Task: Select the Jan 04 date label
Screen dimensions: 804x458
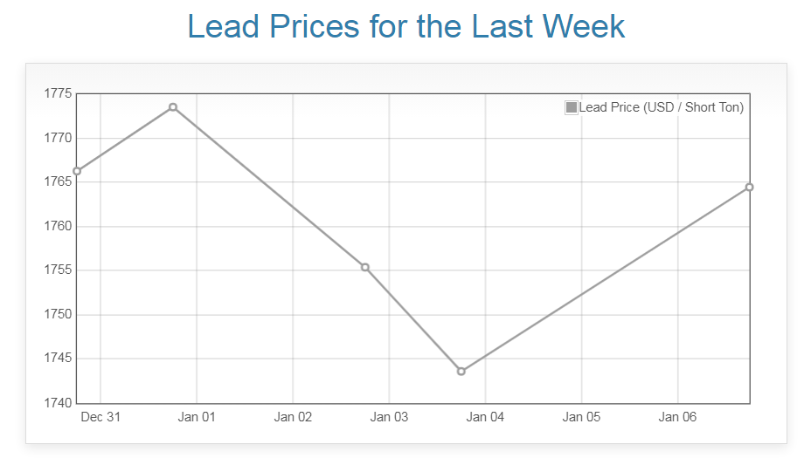Action: click(485, 417)
